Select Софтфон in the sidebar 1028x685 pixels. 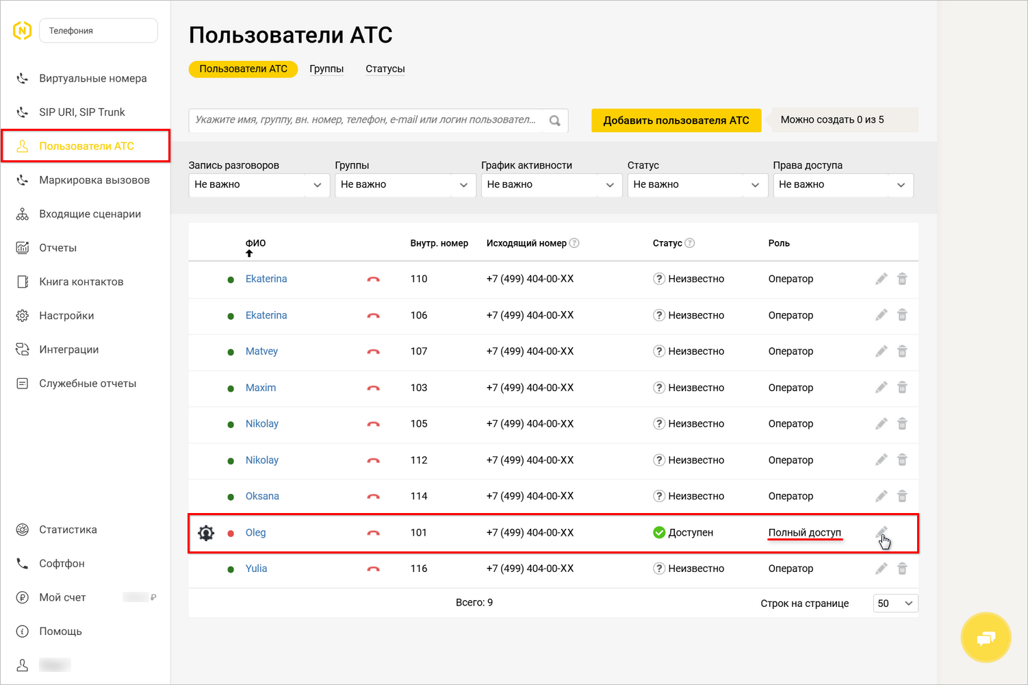tap(62, 563)
